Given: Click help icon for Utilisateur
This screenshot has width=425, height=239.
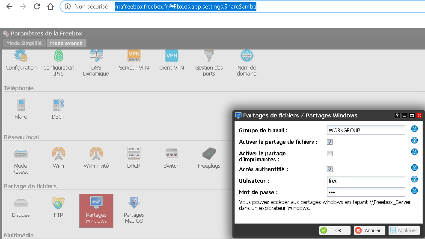Looking at the screenshot, I should pos(414,179).
